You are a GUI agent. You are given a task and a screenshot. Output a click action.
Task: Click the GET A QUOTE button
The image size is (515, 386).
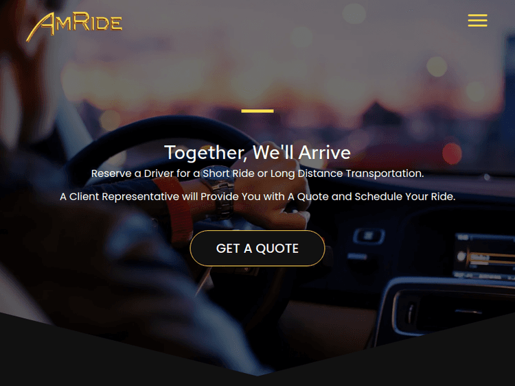[x=257, y=248]
